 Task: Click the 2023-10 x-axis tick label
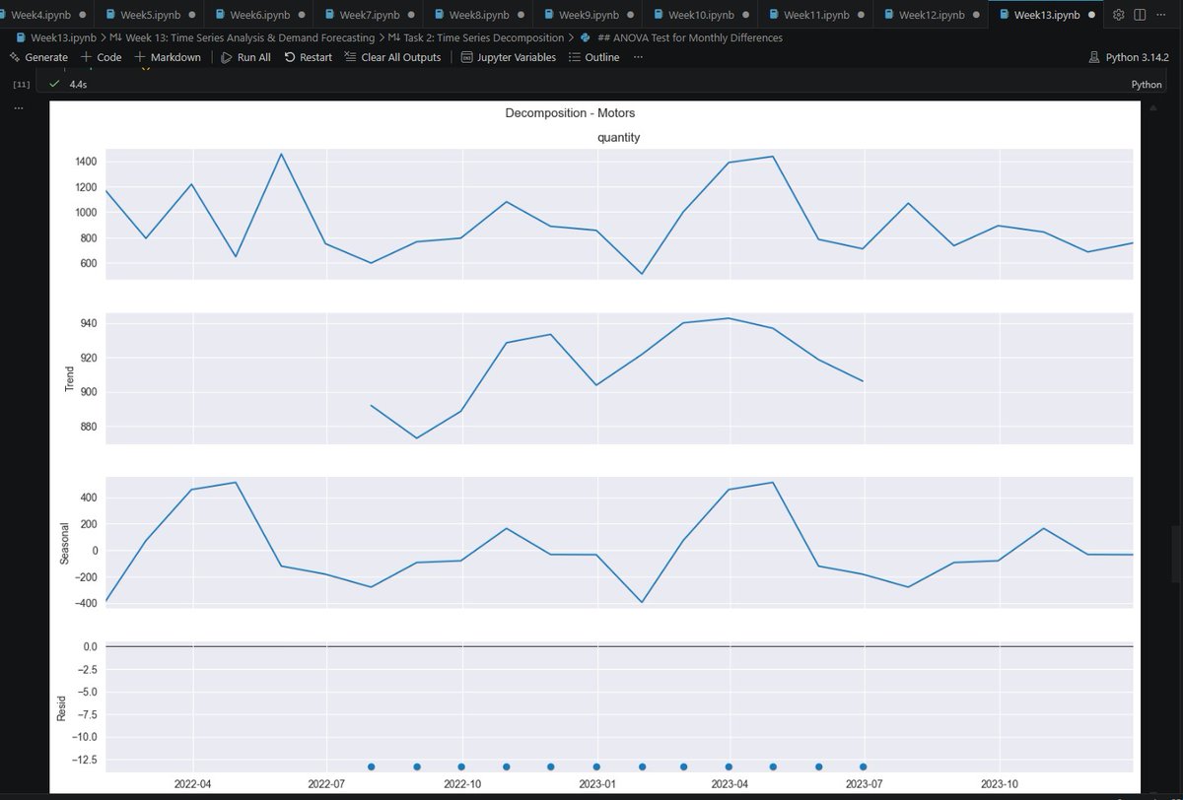[1000, 784]
